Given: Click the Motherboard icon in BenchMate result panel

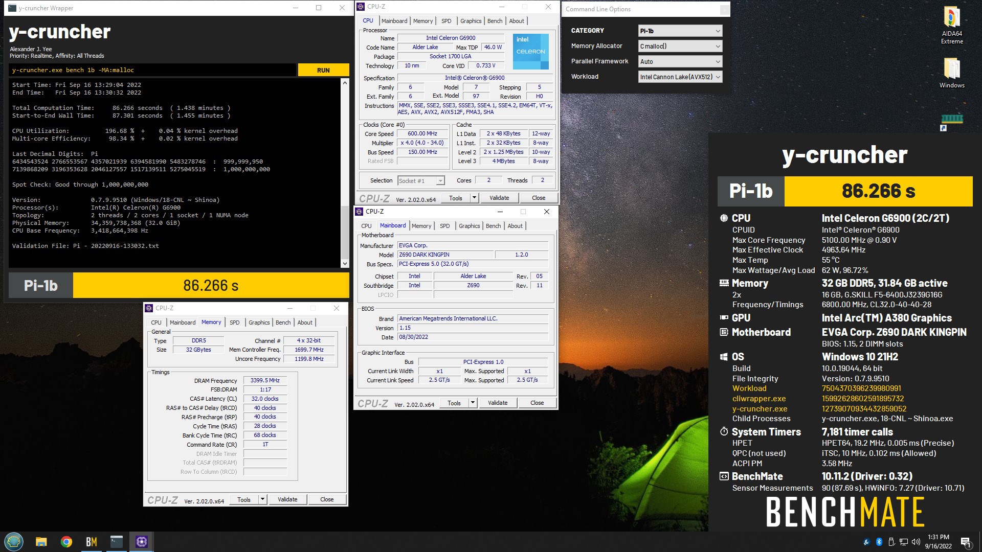Looking at the screenshot, I should (x=724, y=332).
